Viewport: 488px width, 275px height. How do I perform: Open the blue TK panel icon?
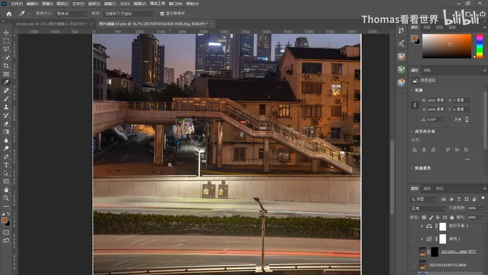tap(401, 56)
